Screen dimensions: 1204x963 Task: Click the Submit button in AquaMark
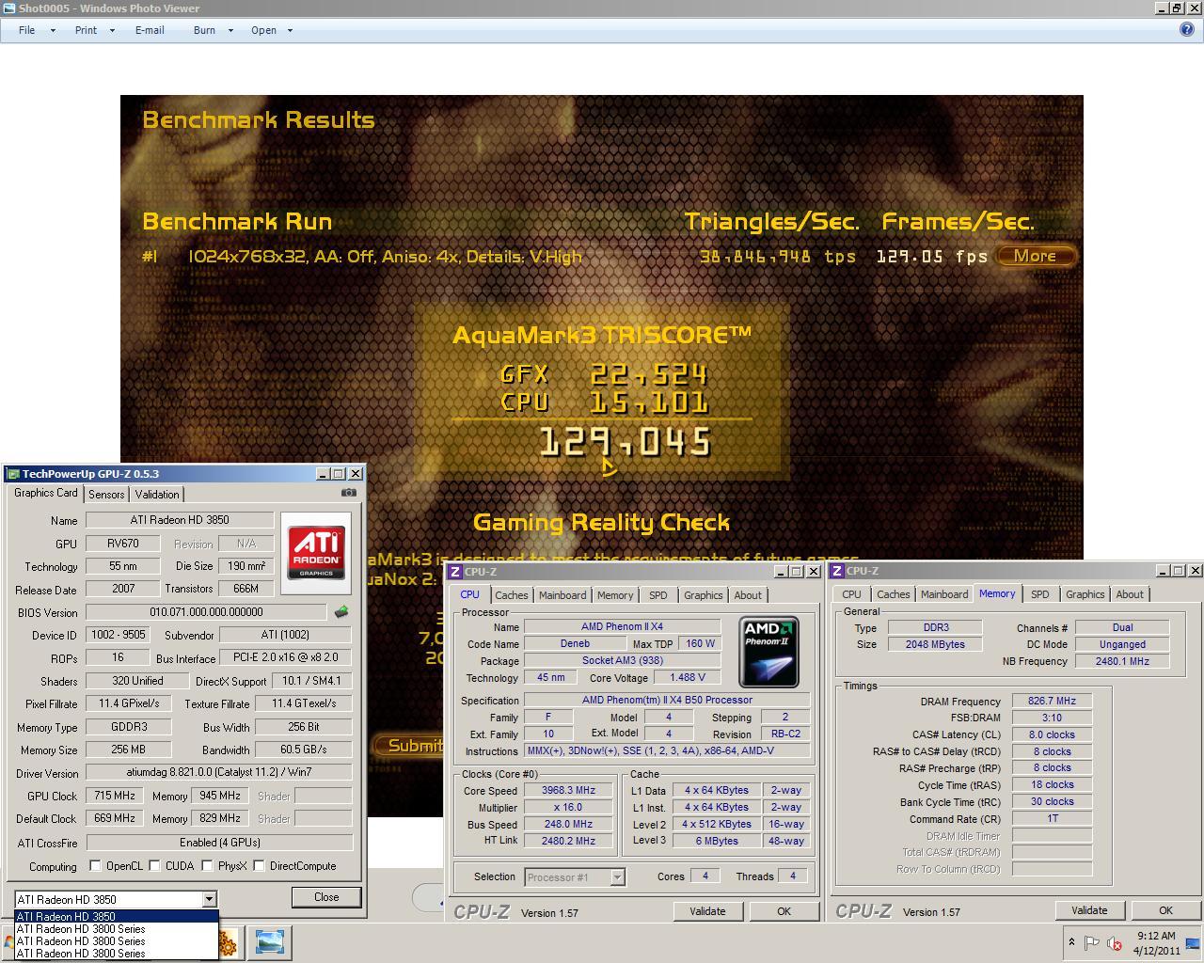coord(409,746)
